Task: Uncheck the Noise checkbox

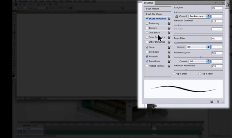Action: coord(147,47)
